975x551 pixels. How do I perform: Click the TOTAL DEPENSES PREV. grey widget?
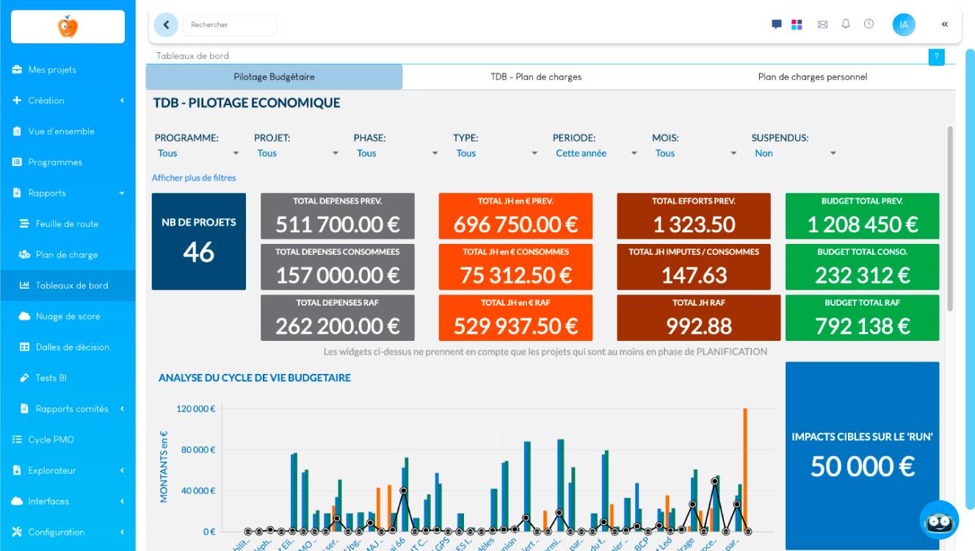(x=338, y=216)
